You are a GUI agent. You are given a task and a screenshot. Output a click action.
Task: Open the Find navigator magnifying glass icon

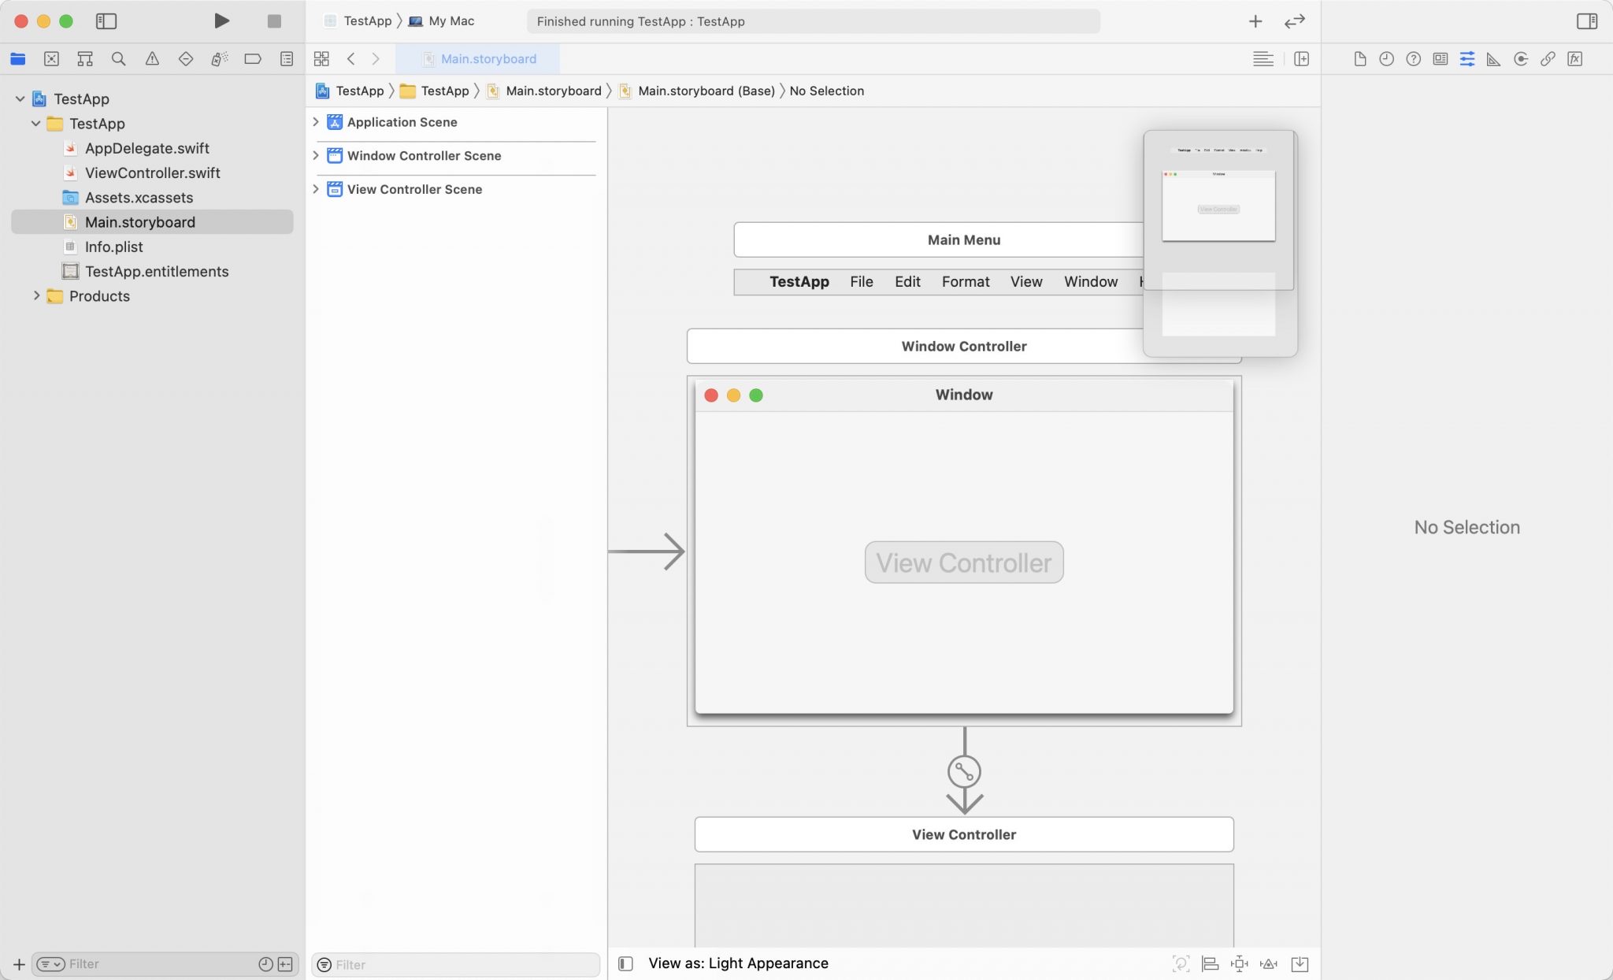click(118, 58)
